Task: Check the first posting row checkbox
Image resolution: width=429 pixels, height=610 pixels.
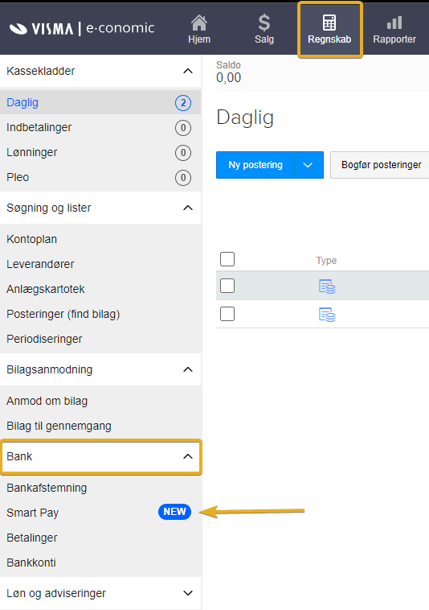Action: pyautogui.click(x=227, y=286)
